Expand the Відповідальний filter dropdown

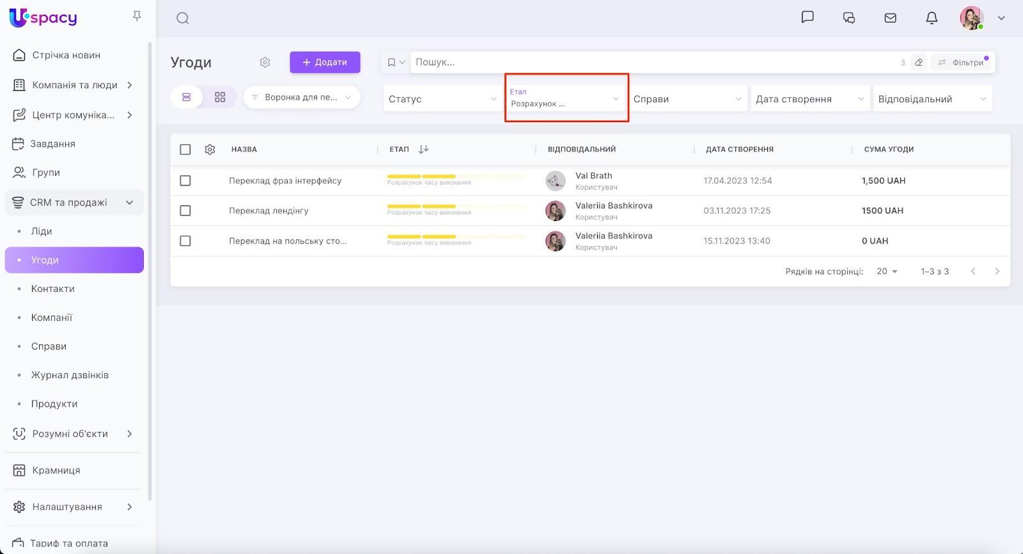[x=932, y=99]
